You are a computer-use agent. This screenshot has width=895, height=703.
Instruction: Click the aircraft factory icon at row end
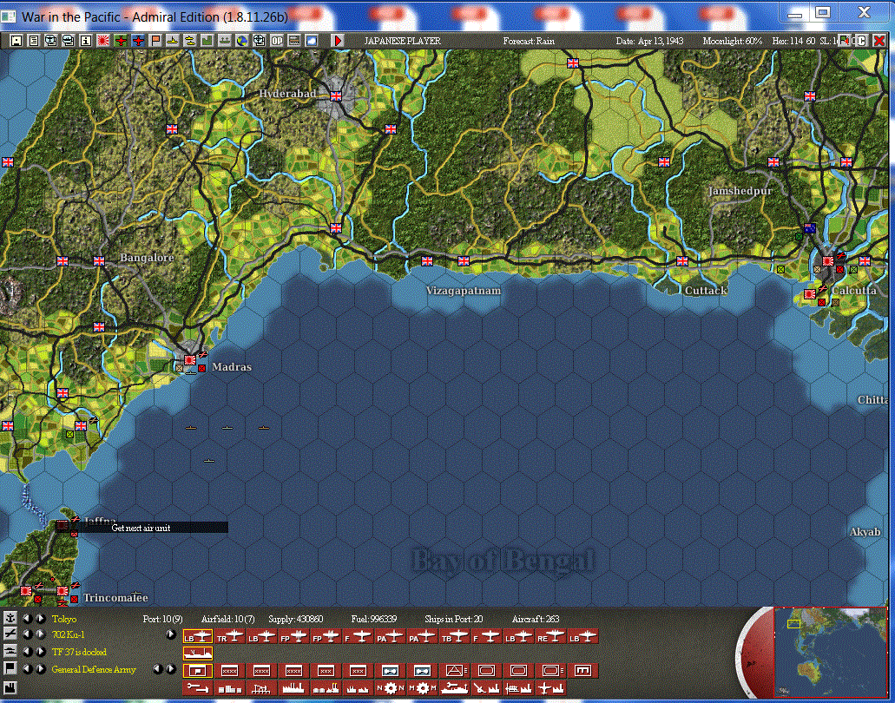[x=550, y=688]
